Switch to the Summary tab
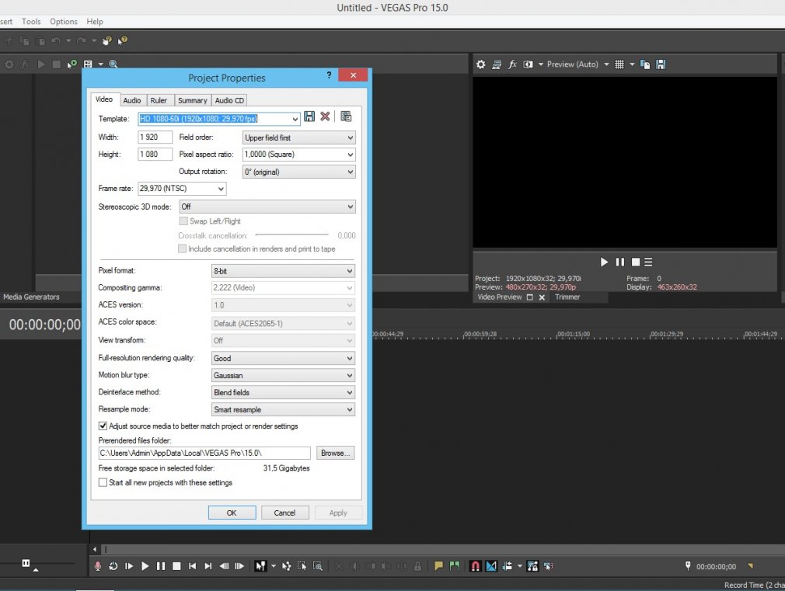785x591 pixels. [193, 100]
